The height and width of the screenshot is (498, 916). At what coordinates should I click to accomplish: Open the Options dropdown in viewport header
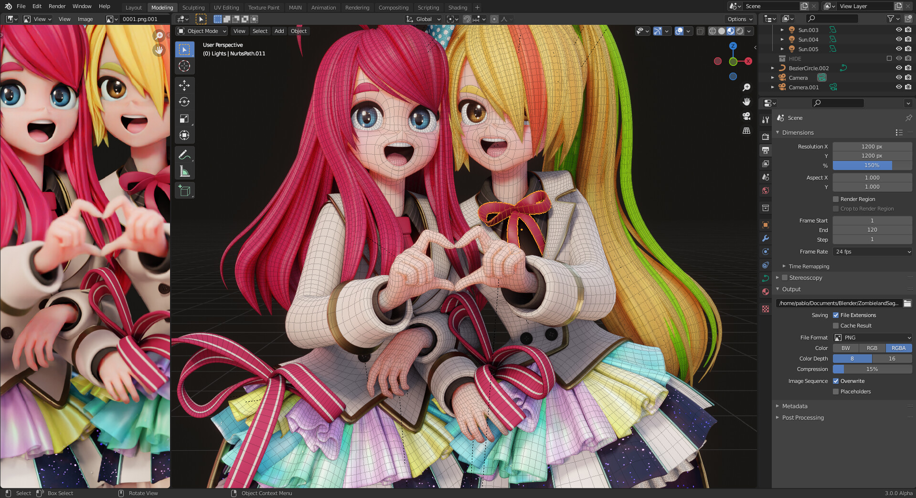[x=739, y=19]
